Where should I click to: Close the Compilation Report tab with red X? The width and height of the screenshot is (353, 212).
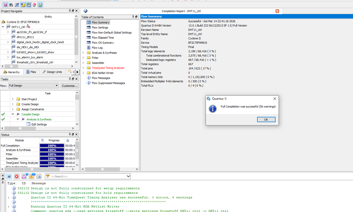(277, 11)
